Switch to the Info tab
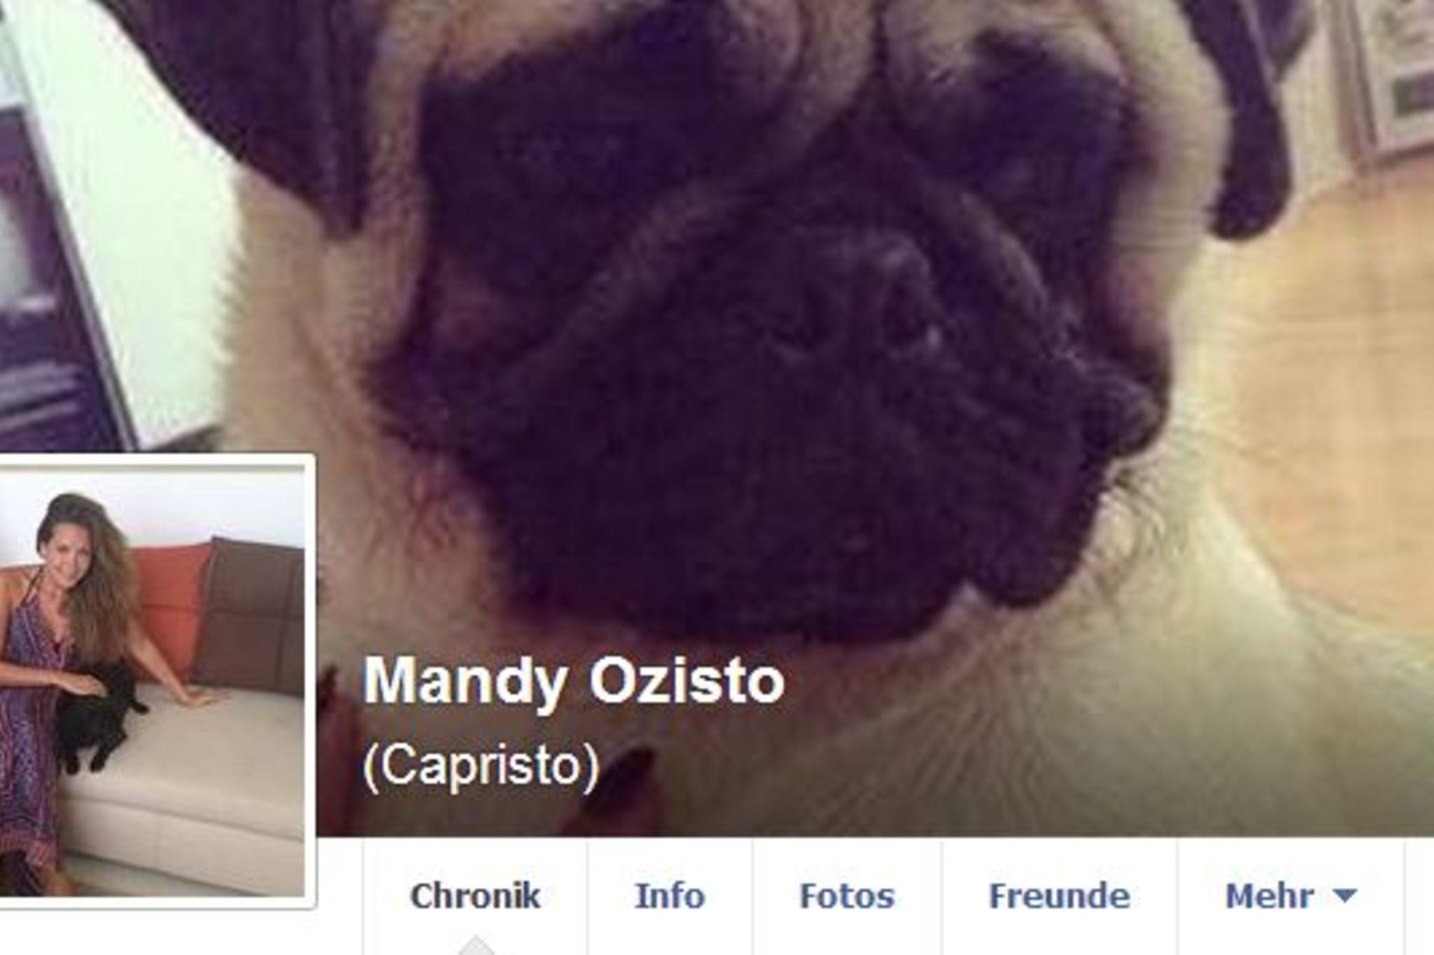This screenshot has width=1434, height=955. pos(669,895)
